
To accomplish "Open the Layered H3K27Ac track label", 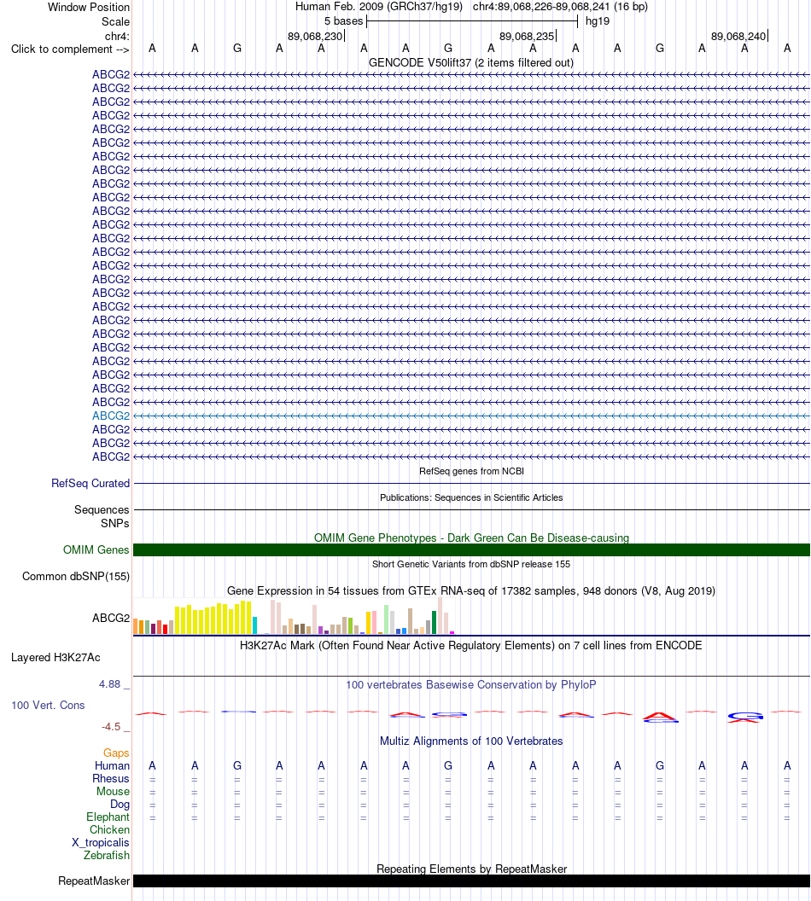I will click(55, 657).
